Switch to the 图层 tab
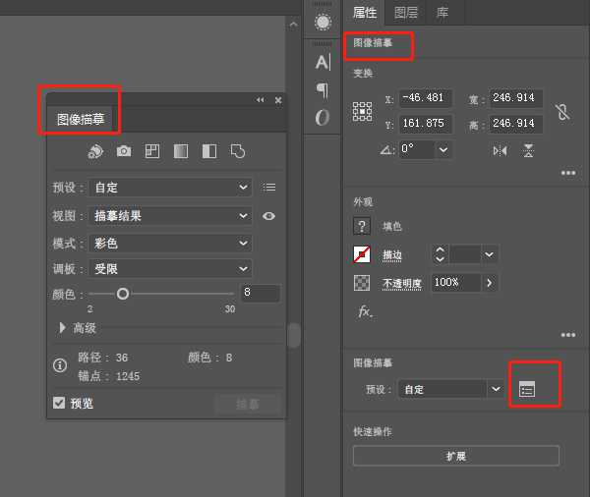The image size is (590, 497). click(405, 13)
